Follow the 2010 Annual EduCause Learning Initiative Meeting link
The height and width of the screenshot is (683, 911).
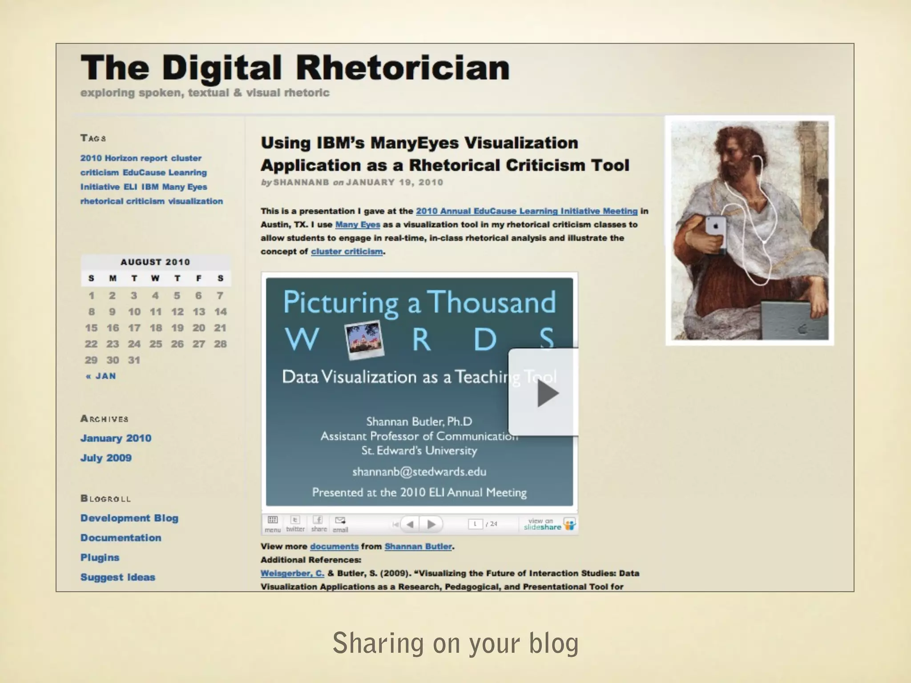click(527, 211)
